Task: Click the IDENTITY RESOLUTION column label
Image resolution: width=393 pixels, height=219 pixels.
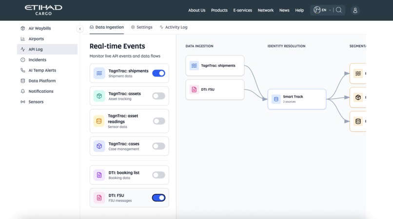Action: [287, 46]
